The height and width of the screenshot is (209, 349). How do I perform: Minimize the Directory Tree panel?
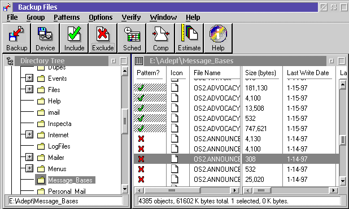click(x=114, y=61)
